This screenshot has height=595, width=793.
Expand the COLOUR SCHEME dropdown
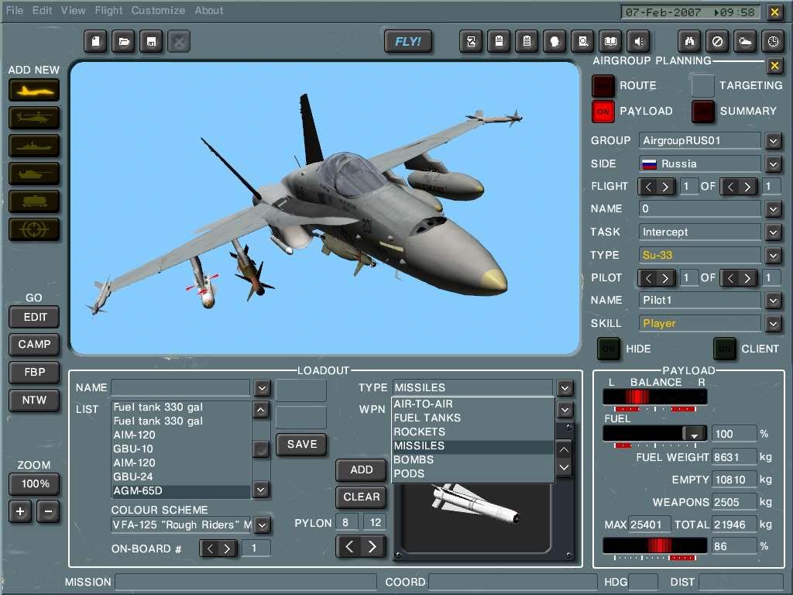pos(263,525)
